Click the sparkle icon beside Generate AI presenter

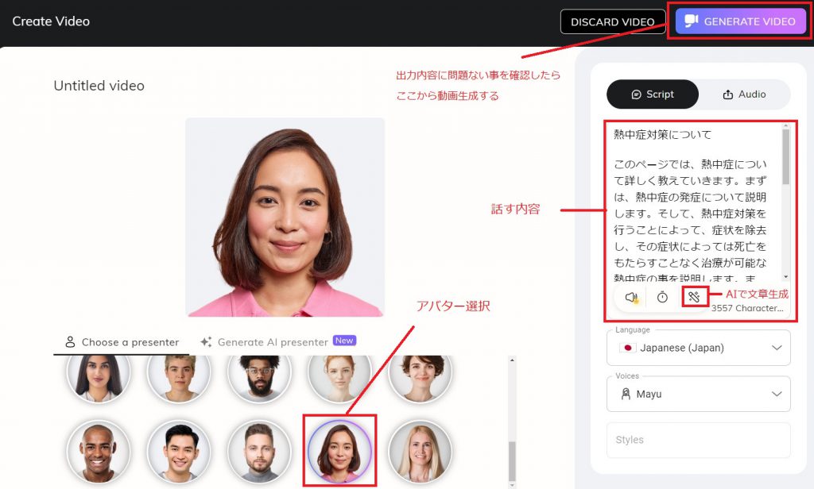click(x=206, y=342)
